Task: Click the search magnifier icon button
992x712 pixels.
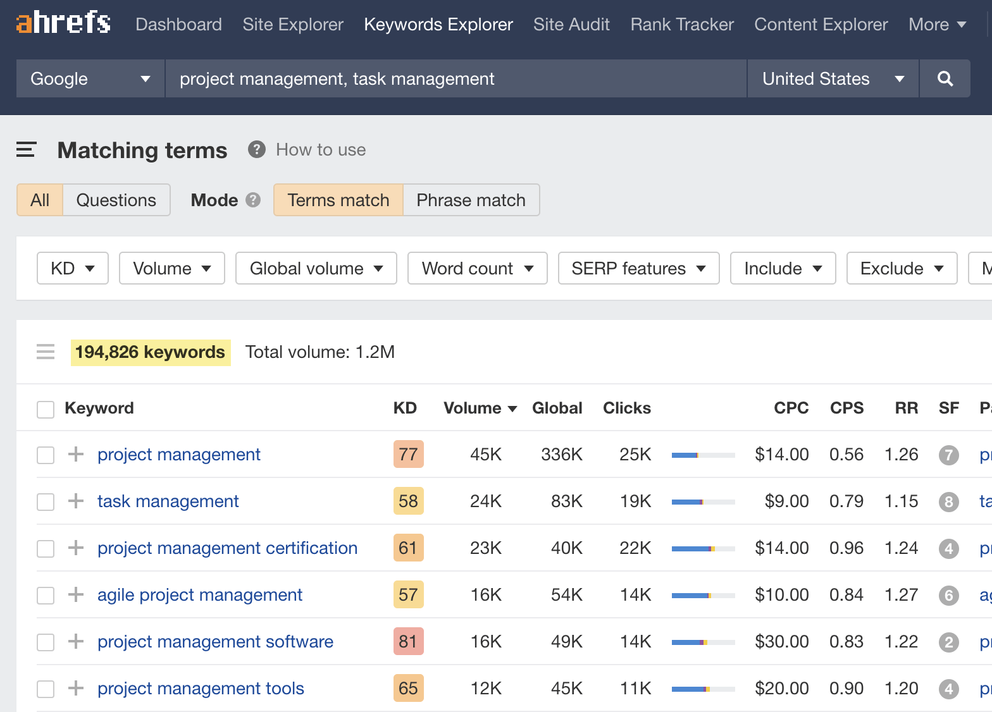Action: click(945, 78)
